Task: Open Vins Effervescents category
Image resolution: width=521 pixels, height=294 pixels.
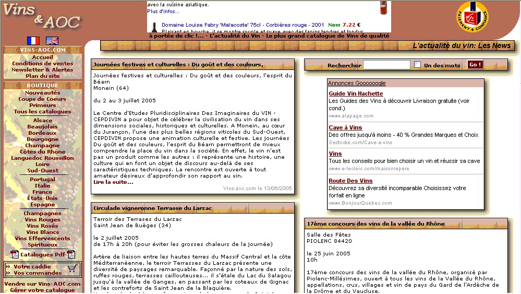Action: click(x=43, y=239)
